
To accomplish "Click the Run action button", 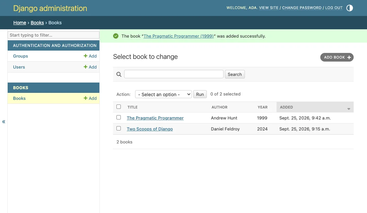I will click(x=200, y=95).
